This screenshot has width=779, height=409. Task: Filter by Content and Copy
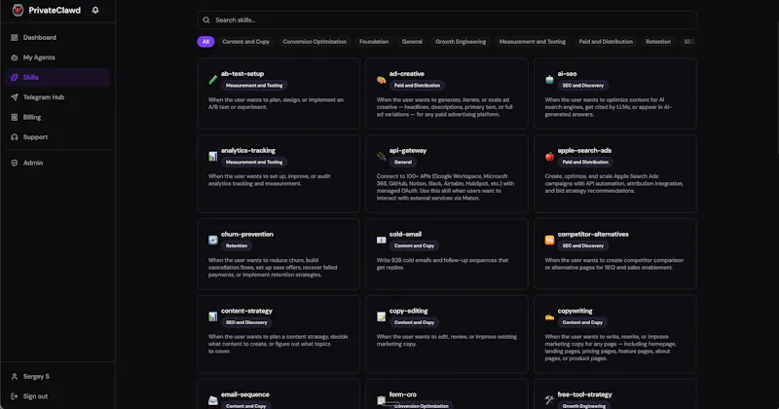click(x=246, y=42)
